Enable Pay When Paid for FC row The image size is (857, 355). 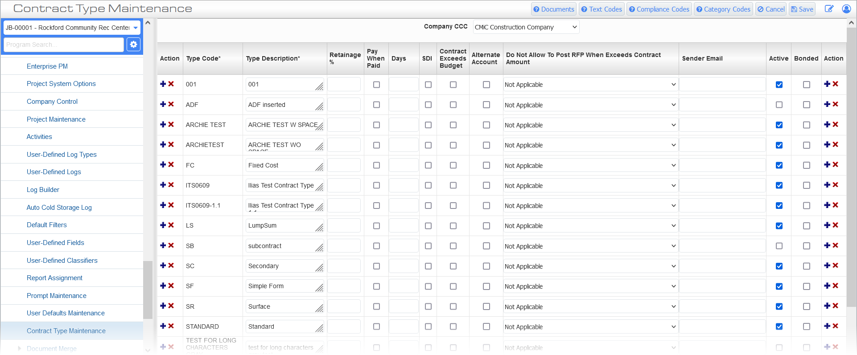376,165
